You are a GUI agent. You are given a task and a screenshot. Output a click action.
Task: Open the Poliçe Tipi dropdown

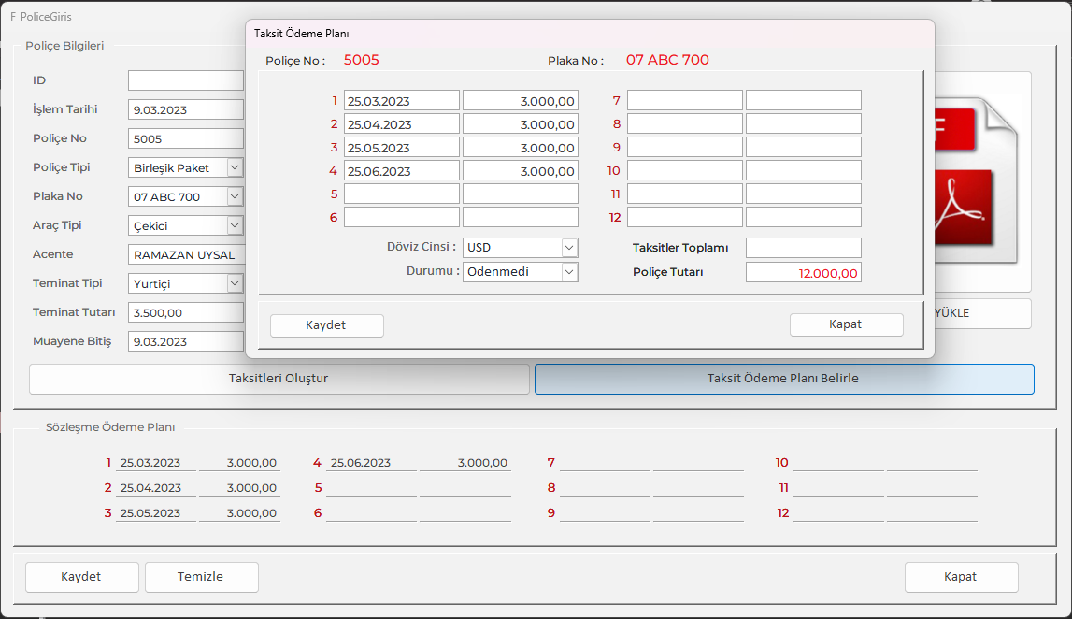click(x=235, y=167)
